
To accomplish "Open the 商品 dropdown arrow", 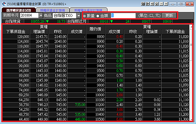I will [x=78, y=16].
